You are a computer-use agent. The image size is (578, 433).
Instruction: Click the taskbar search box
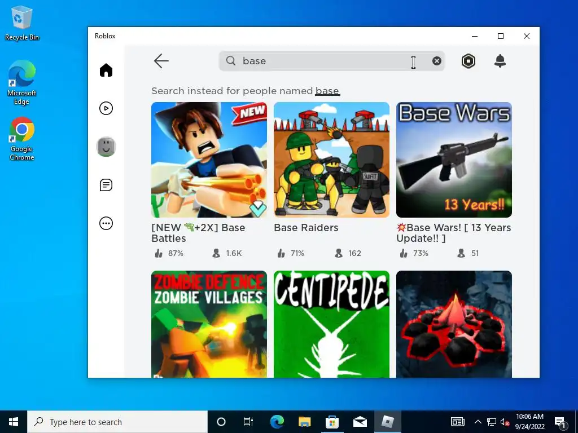point(117,422)
